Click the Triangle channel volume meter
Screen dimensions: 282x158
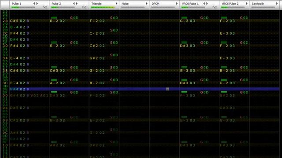(x=103, y=7)
